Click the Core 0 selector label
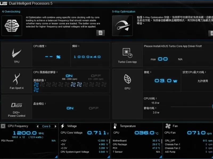 point(46,126)
